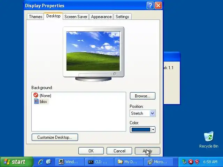The height and width of the screenshot is (167, 223).
Task: Click the Cancel button
Action: click(119, 151)
